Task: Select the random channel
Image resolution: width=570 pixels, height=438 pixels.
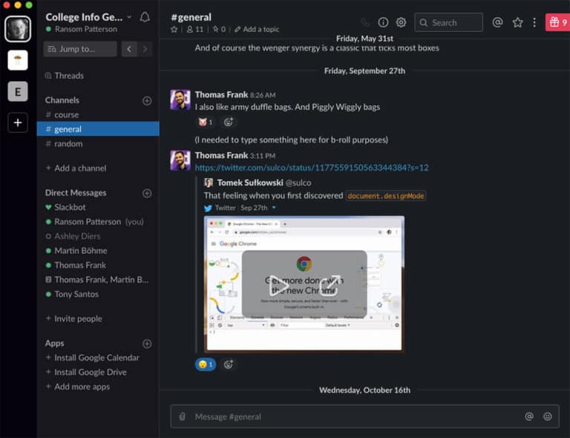Action: click(x=68, y=143)
